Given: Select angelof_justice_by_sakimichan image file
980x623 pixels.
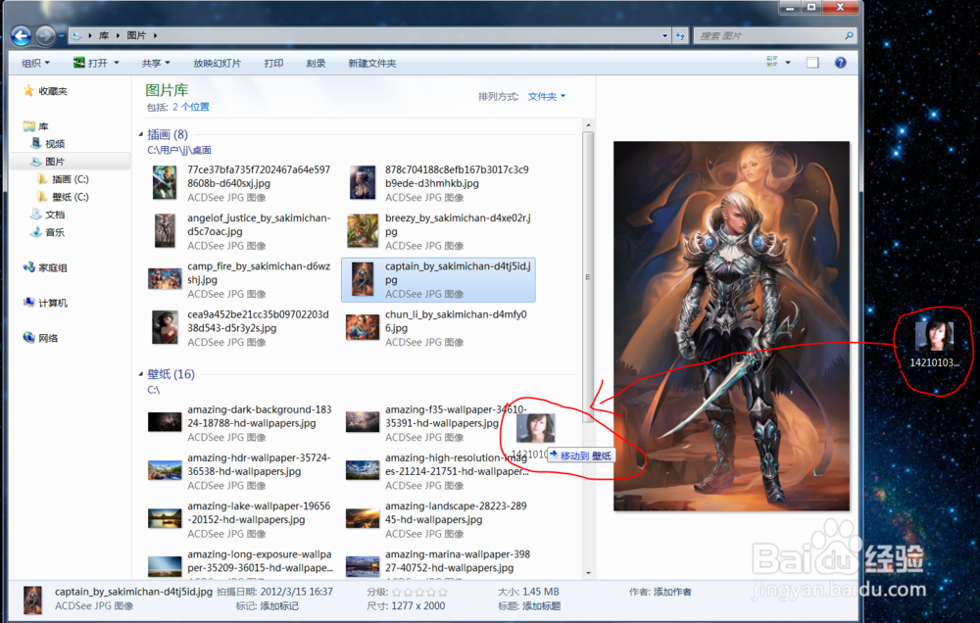Looking at the screenshot, I should [242, 231].
